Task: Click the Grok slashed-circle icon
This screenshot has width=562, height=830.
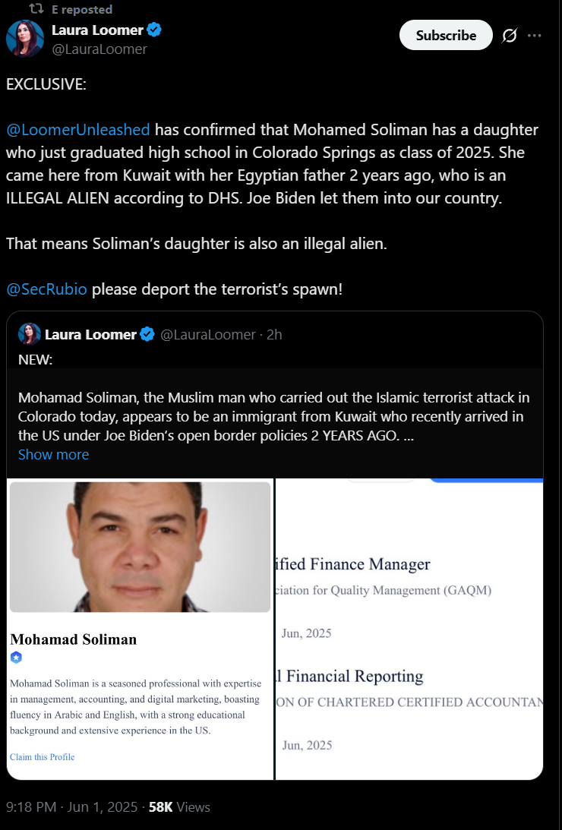Action: (x=509, y=36)
